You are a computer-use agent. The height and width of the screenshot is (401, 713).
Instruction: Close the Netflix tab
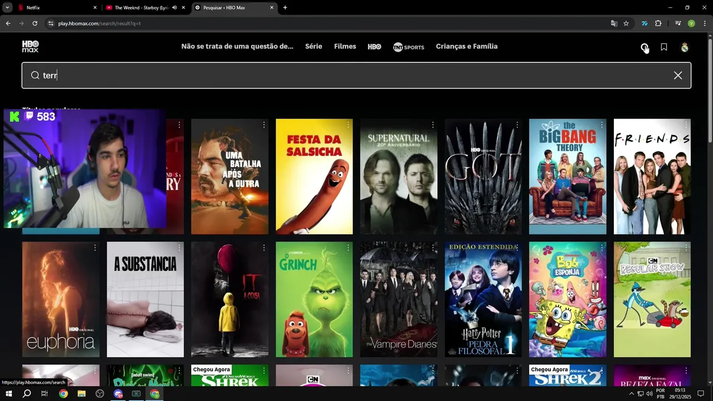95,8
